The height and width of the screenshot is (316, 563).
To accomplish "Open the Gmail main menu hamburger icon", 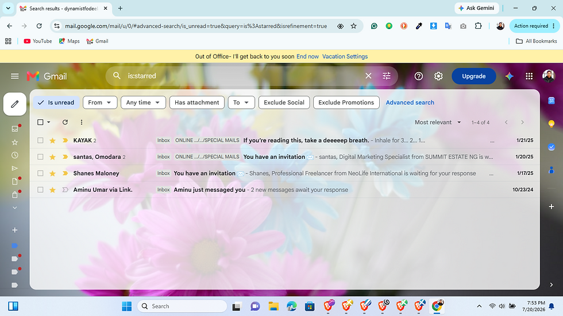I will [x=15, y=76].
